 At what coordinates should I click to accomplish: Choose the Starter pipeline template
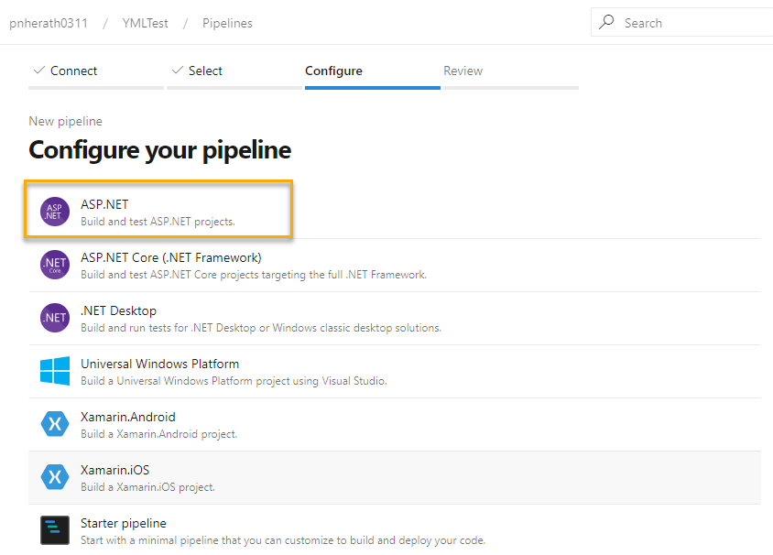pos(183,529)
